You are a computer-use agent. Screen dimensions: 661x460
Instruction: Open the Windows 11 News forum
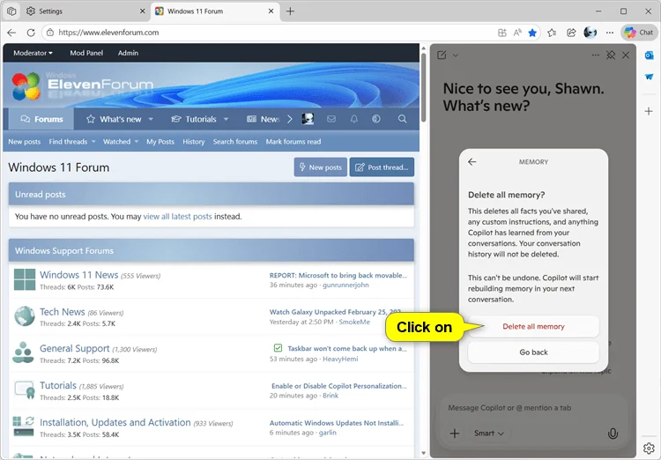click(78, 275)
